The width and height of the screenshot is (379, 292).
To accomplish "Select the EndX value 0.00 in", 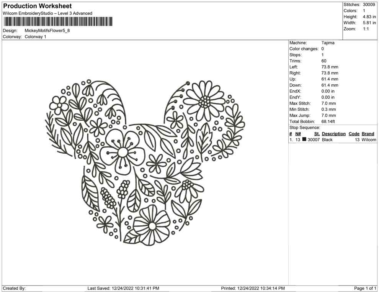I will point(328,91).
